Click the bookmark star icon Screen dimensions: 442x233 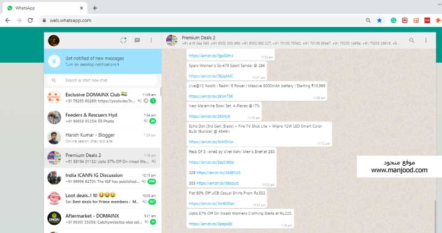[380, 20]
